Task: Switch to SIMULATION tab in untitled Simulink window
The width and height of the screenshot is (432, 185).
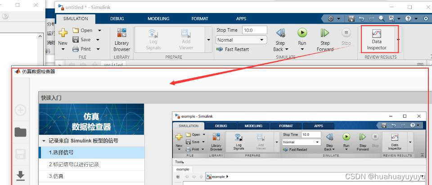Action: tap(76, 19)
